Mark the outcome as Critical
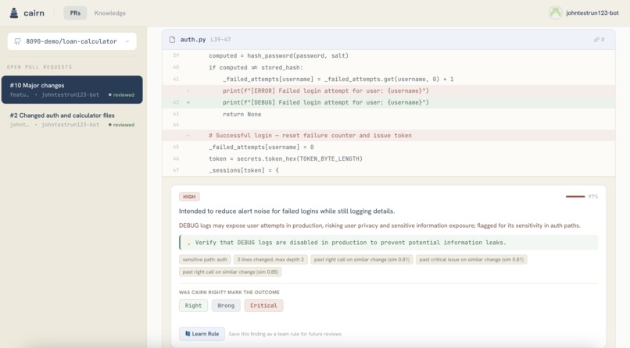Viewport: 630px width, 348px height. 263,306
